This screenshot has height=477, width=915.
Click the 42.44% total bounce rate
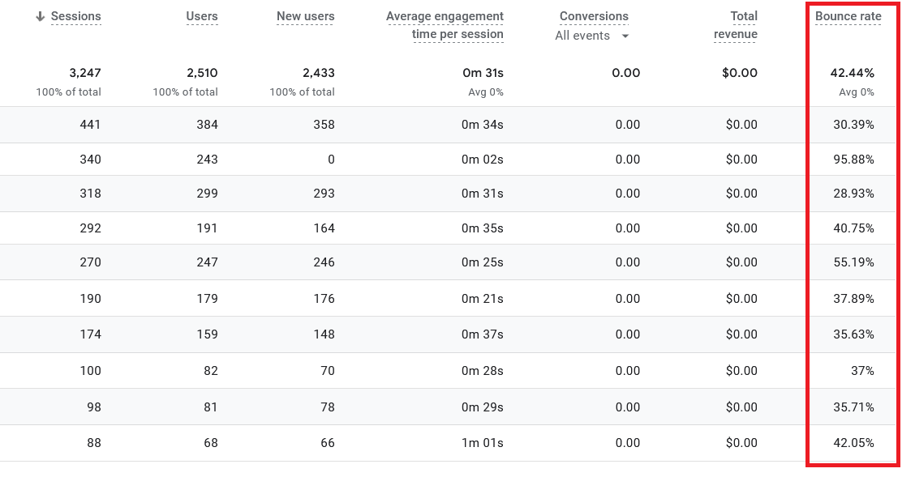852,73
